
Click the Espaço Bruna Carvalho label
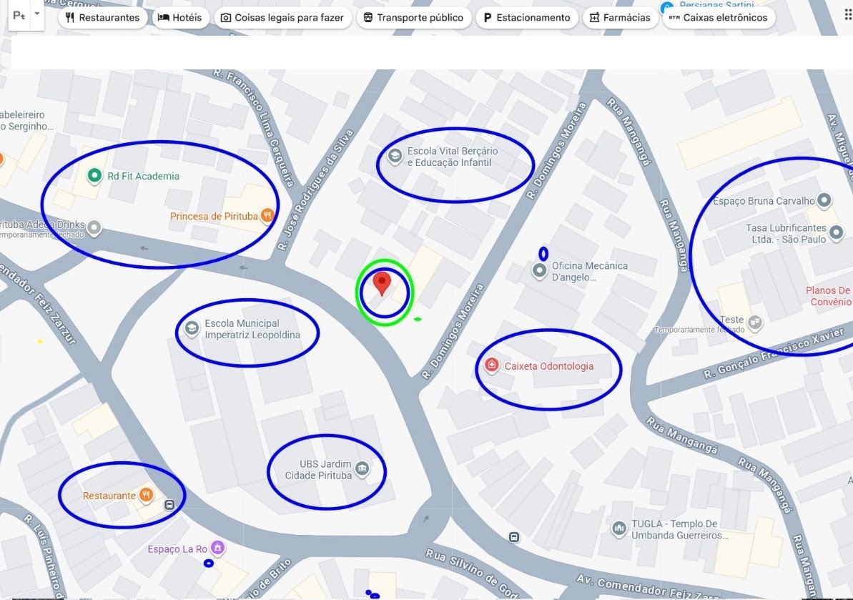764,201
